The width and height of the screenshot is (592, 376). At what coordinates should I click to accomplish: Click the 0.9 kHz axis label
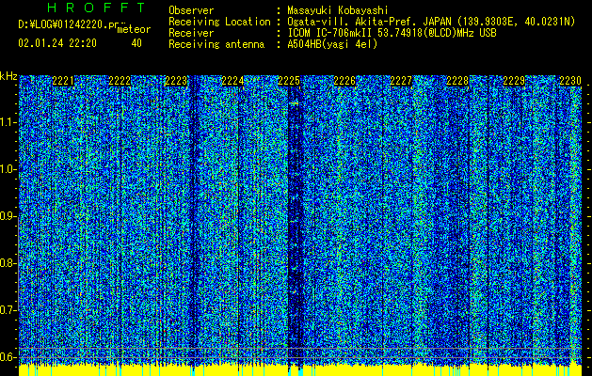click(8, 216)
